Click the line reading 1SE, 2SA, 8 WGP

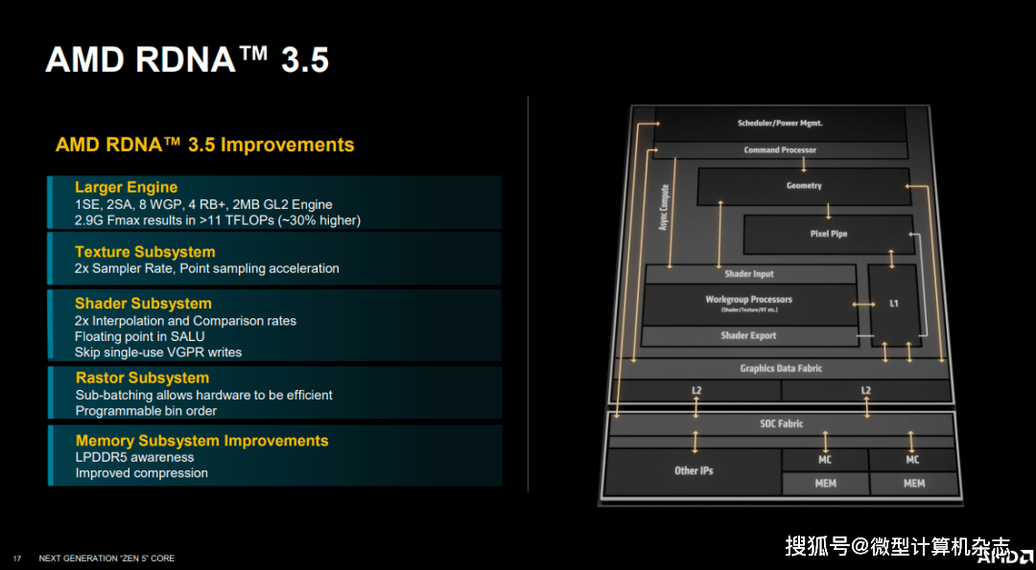[x=203, y=204]
